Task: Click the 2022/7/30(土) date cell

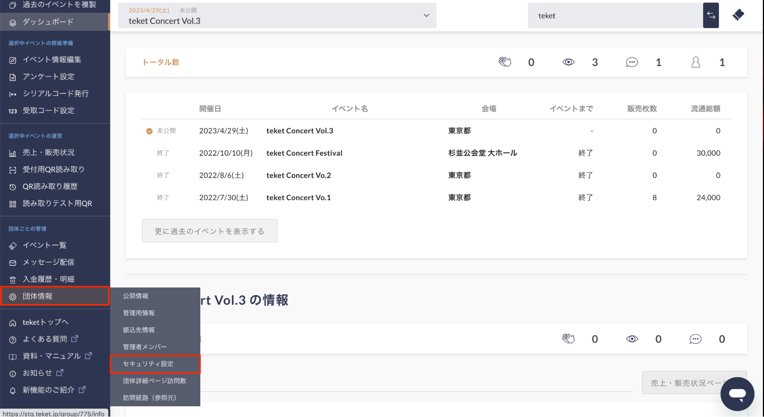Action: (x=224, y=197)
